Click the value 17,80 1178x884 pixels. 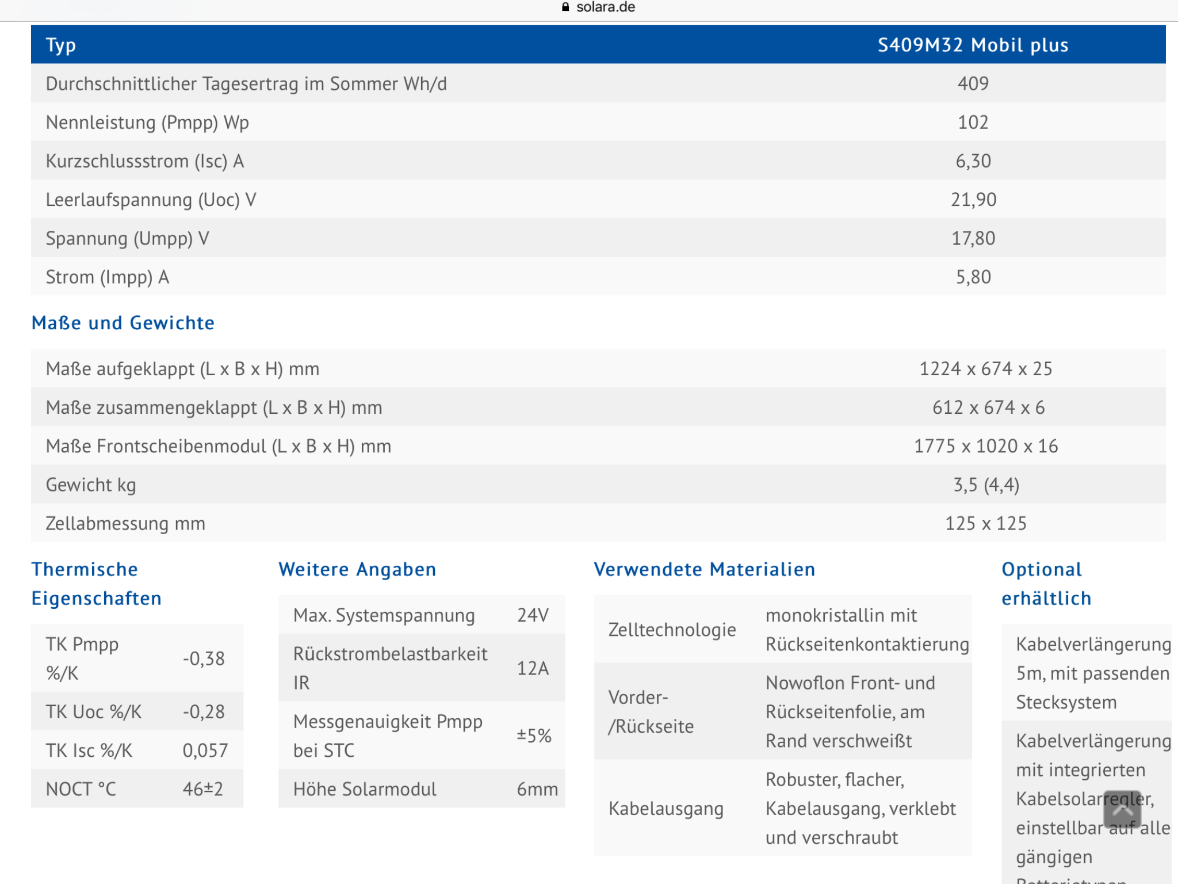(x=973, y=238)
